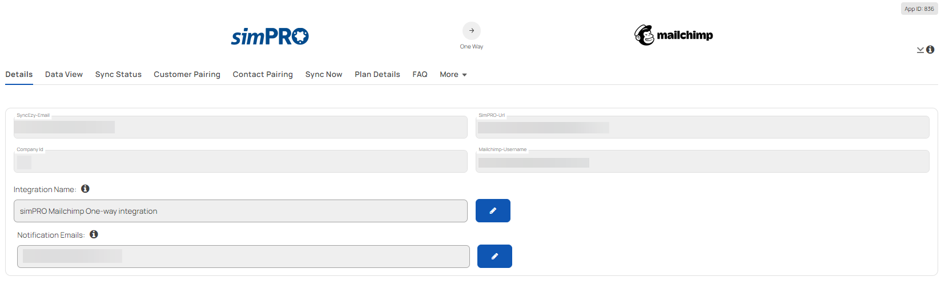Image resolution: width=945 pixels, height=305 pixels.
Task: Click the info icon below App ID
Action: tap(930, 50)
